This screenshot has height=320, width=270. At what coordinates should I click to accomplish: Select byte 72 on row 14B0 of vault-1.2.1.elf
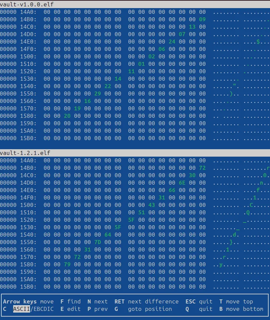202,168
